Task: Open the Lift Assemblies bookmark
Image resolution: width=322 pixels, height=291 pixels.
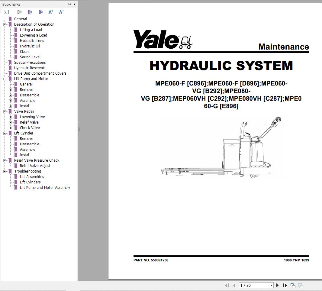Action: (32, 177)
